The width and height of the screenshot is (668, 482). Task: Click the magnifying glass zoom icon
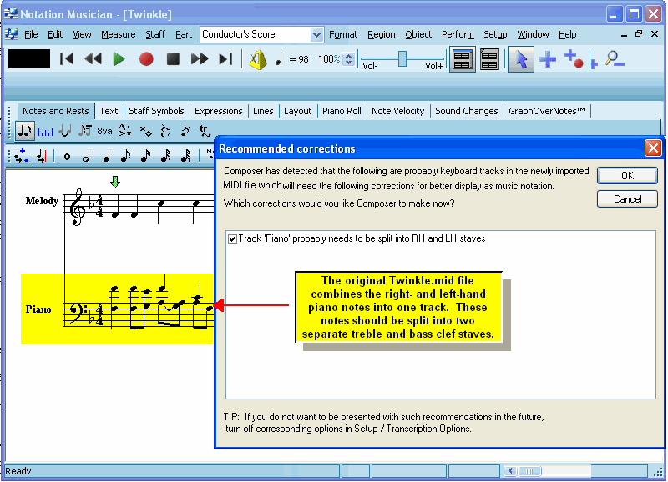615,59
